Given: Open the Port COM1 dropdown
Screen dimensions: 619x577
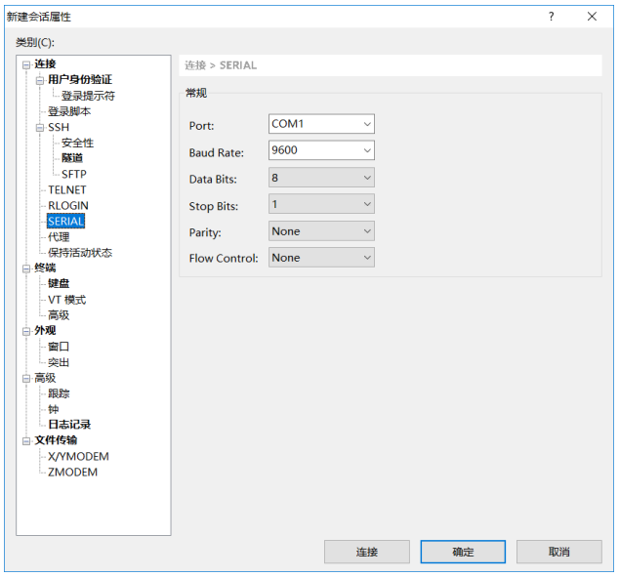Looking at the screenshot, I should pyautogui.click(x=321, y=124).
